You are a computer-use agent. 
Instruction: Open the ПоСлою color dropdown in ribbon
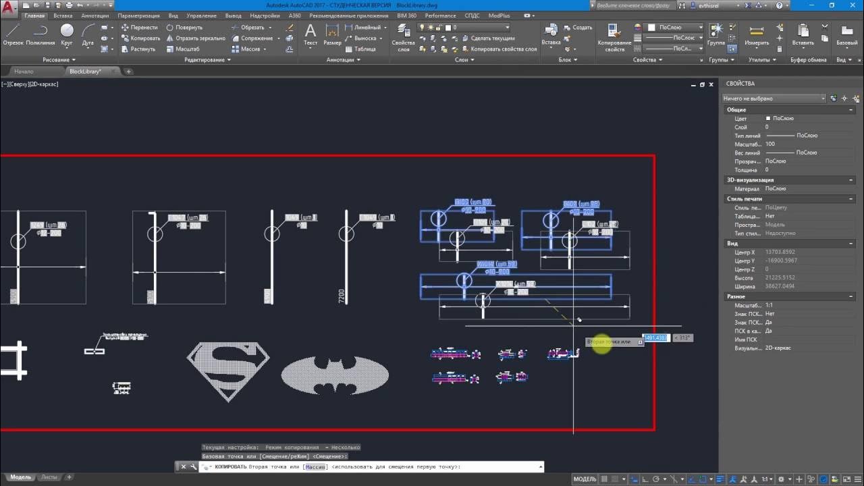point(674,28)
